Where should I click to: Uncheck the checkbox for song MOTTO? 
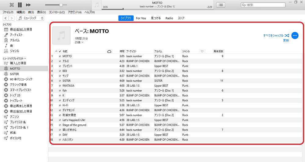tap(60, 56)
